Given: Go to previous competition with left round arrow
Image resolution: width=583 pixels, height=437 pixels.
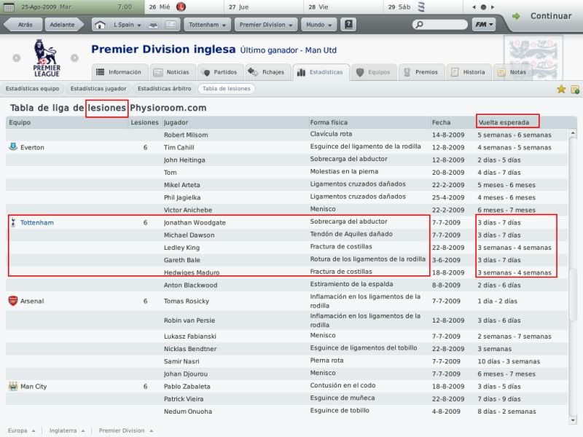Looking at the screenshot, I should tap(16, 58).
